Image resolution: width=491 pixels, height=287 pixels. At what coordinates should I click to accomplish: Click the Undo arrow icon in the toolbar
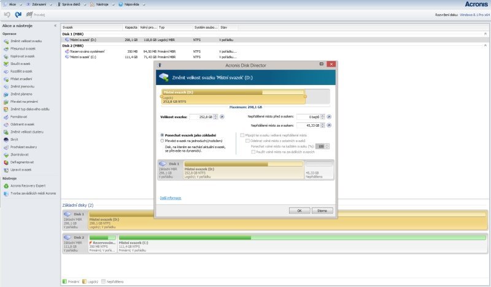[6, 14]
